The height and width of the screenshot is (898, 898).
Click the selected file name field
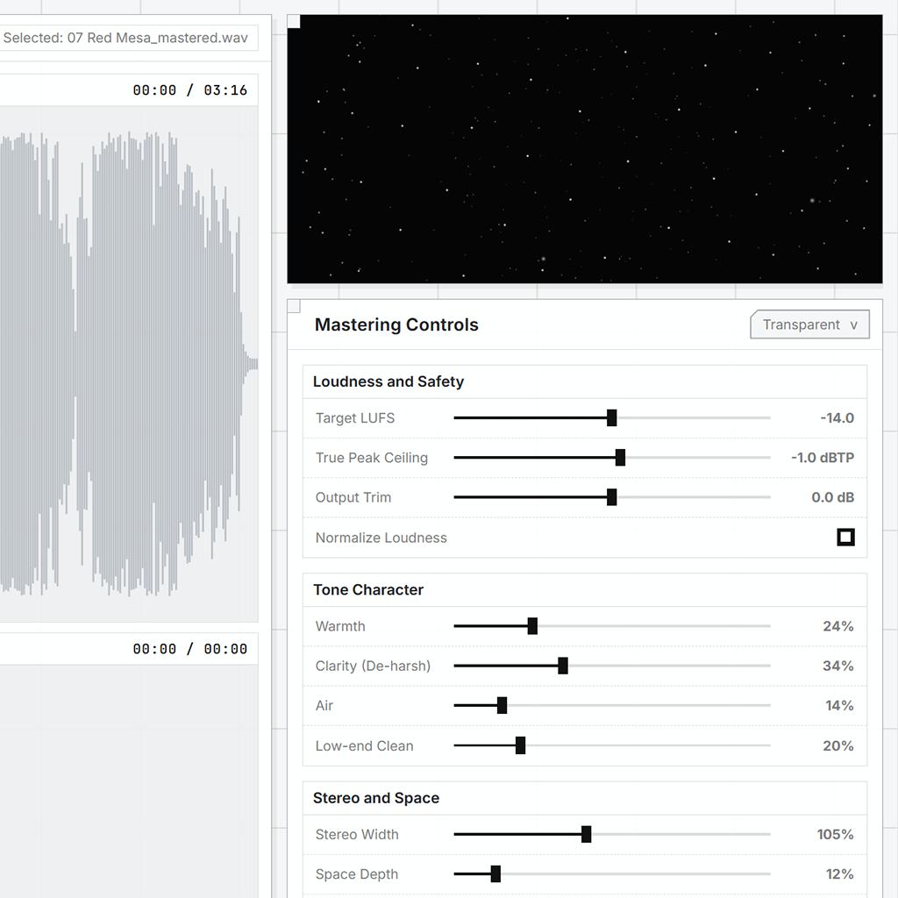125,39
